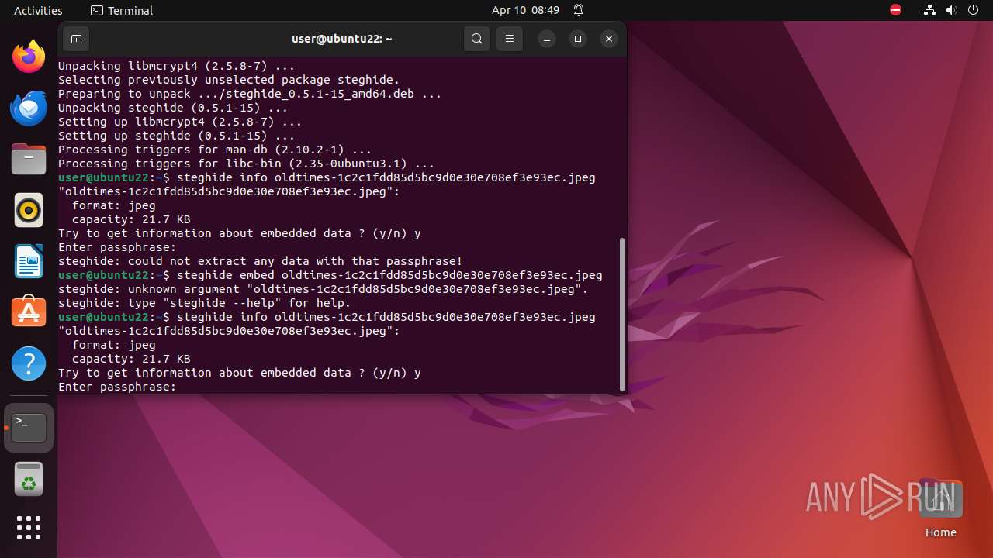Click 'Processing triggers for libc-bin' line
Image resolution: width=993 pixels, height=558 pixels.
tap(246, 164)
